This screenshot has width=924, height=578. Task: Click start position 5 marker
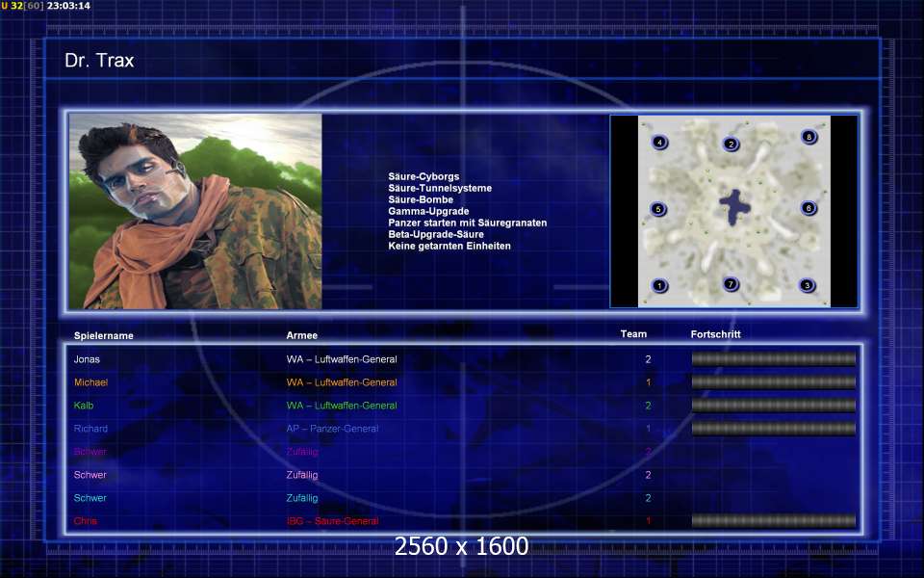658,209
